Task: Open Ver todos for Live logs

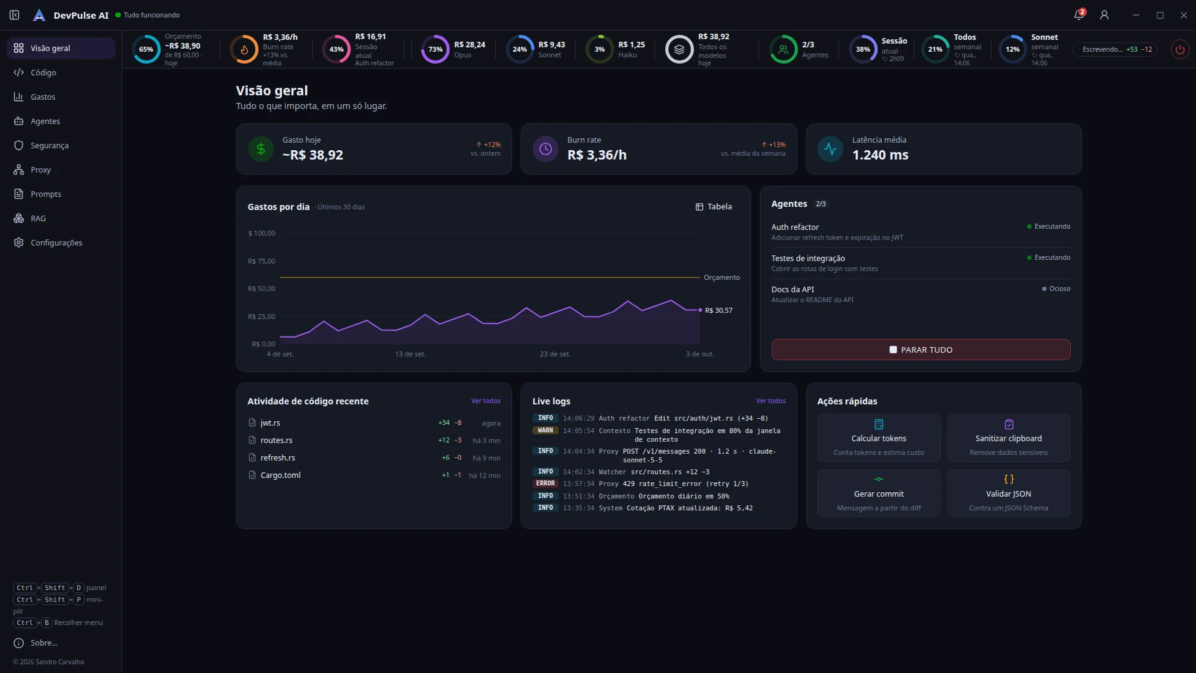Action: (771, 401)
